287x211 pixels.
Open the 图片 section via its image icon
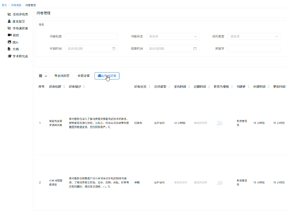tap(9, 42)
